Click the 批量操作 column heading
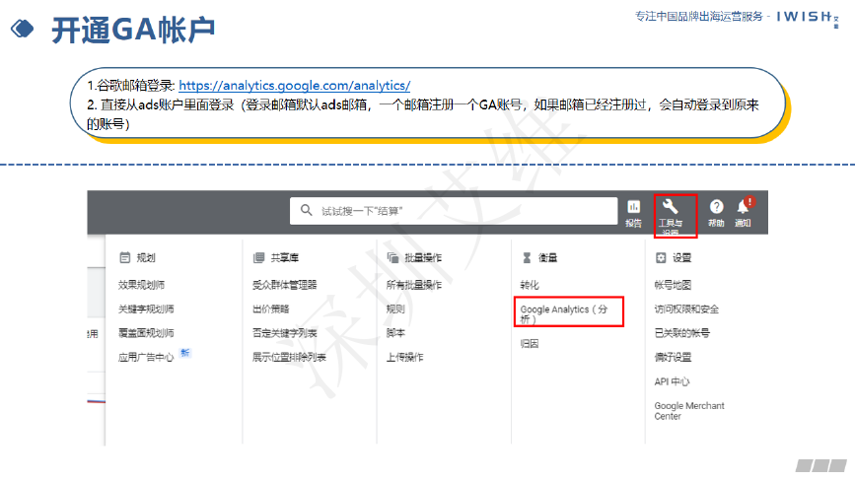The width and height of the screenshot is (855, 481). [423, 257]
